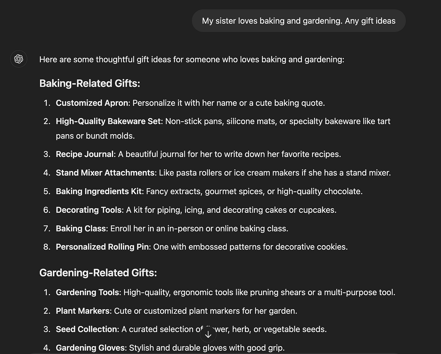Image resolution: width=441 pixels, height=354 pixels.
Task: Click the Seed Collection item
Action: point(191,329)
